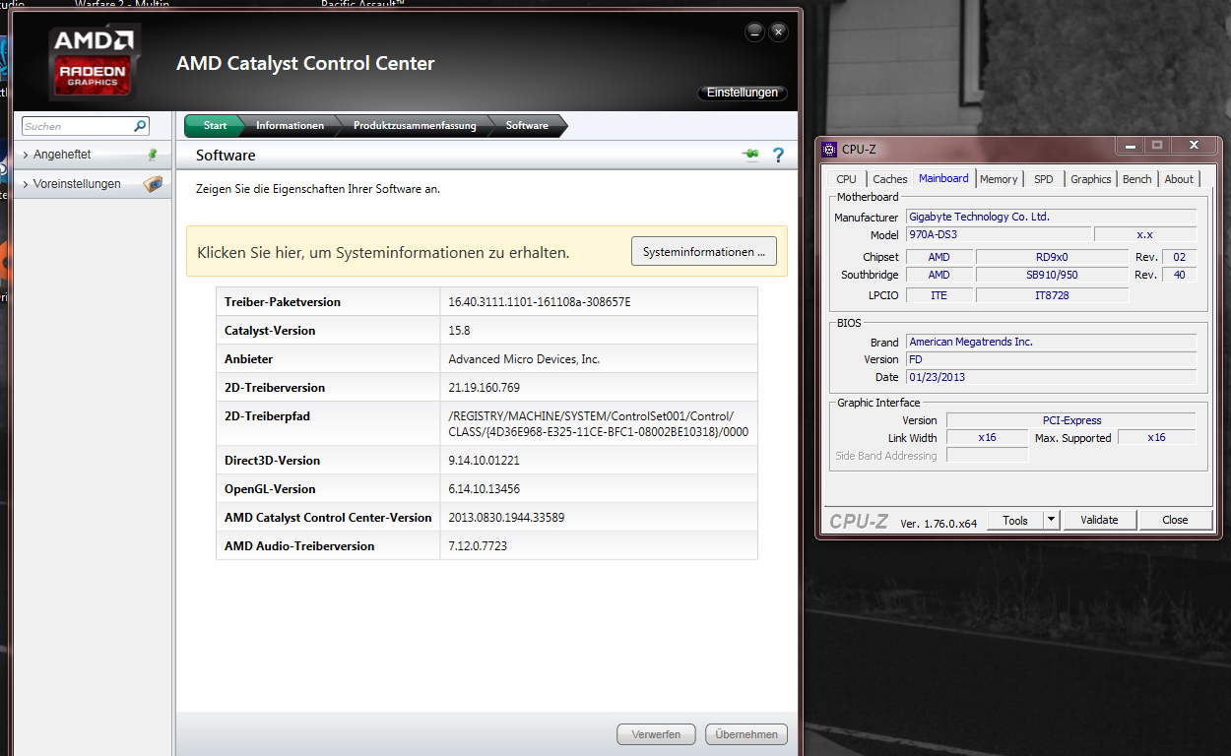The width and height of the screenshot is (1231, 756).
Task: Click the Control Center-Version value 2013.0830.1944.33589
Action: point(506,517)
